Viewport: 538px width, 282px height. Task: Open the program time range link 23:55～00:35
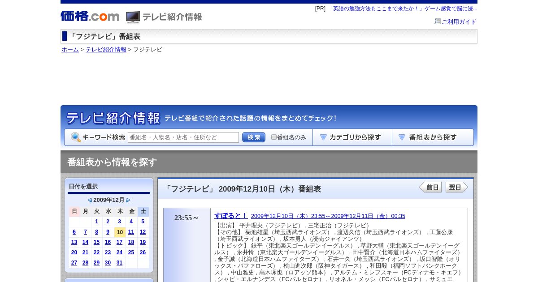(328, 216)
